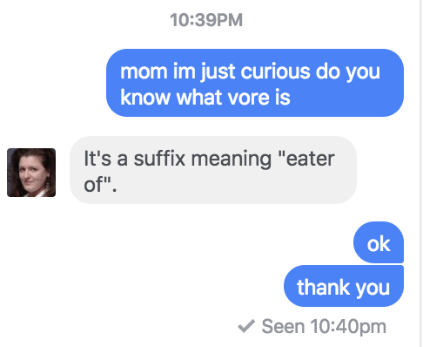Click mom's profile picture avatar
This screenshot has width=423, height=347.
(x=31, y=173)
